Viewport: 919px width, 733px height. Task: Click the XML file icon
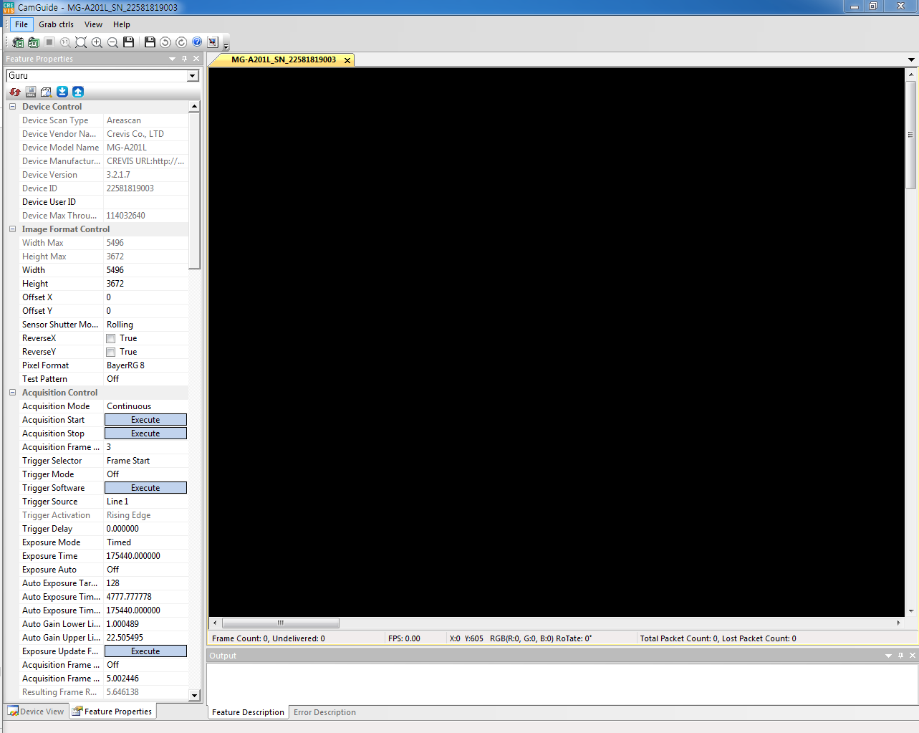tap(31, 92)
